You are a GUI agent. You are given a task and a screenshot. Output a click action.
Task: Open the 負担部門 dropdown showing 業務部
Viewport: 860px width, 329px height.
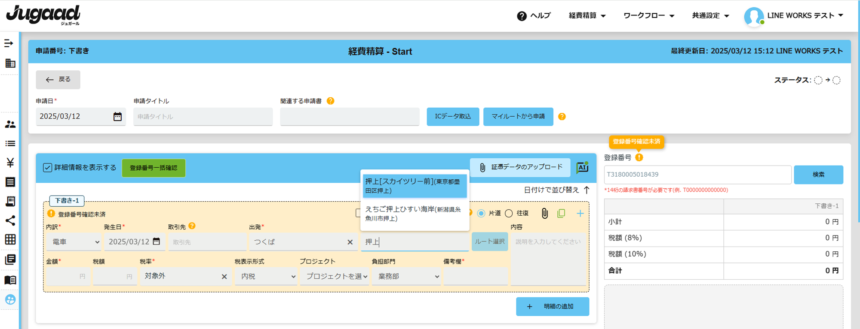tap(407, 277)
